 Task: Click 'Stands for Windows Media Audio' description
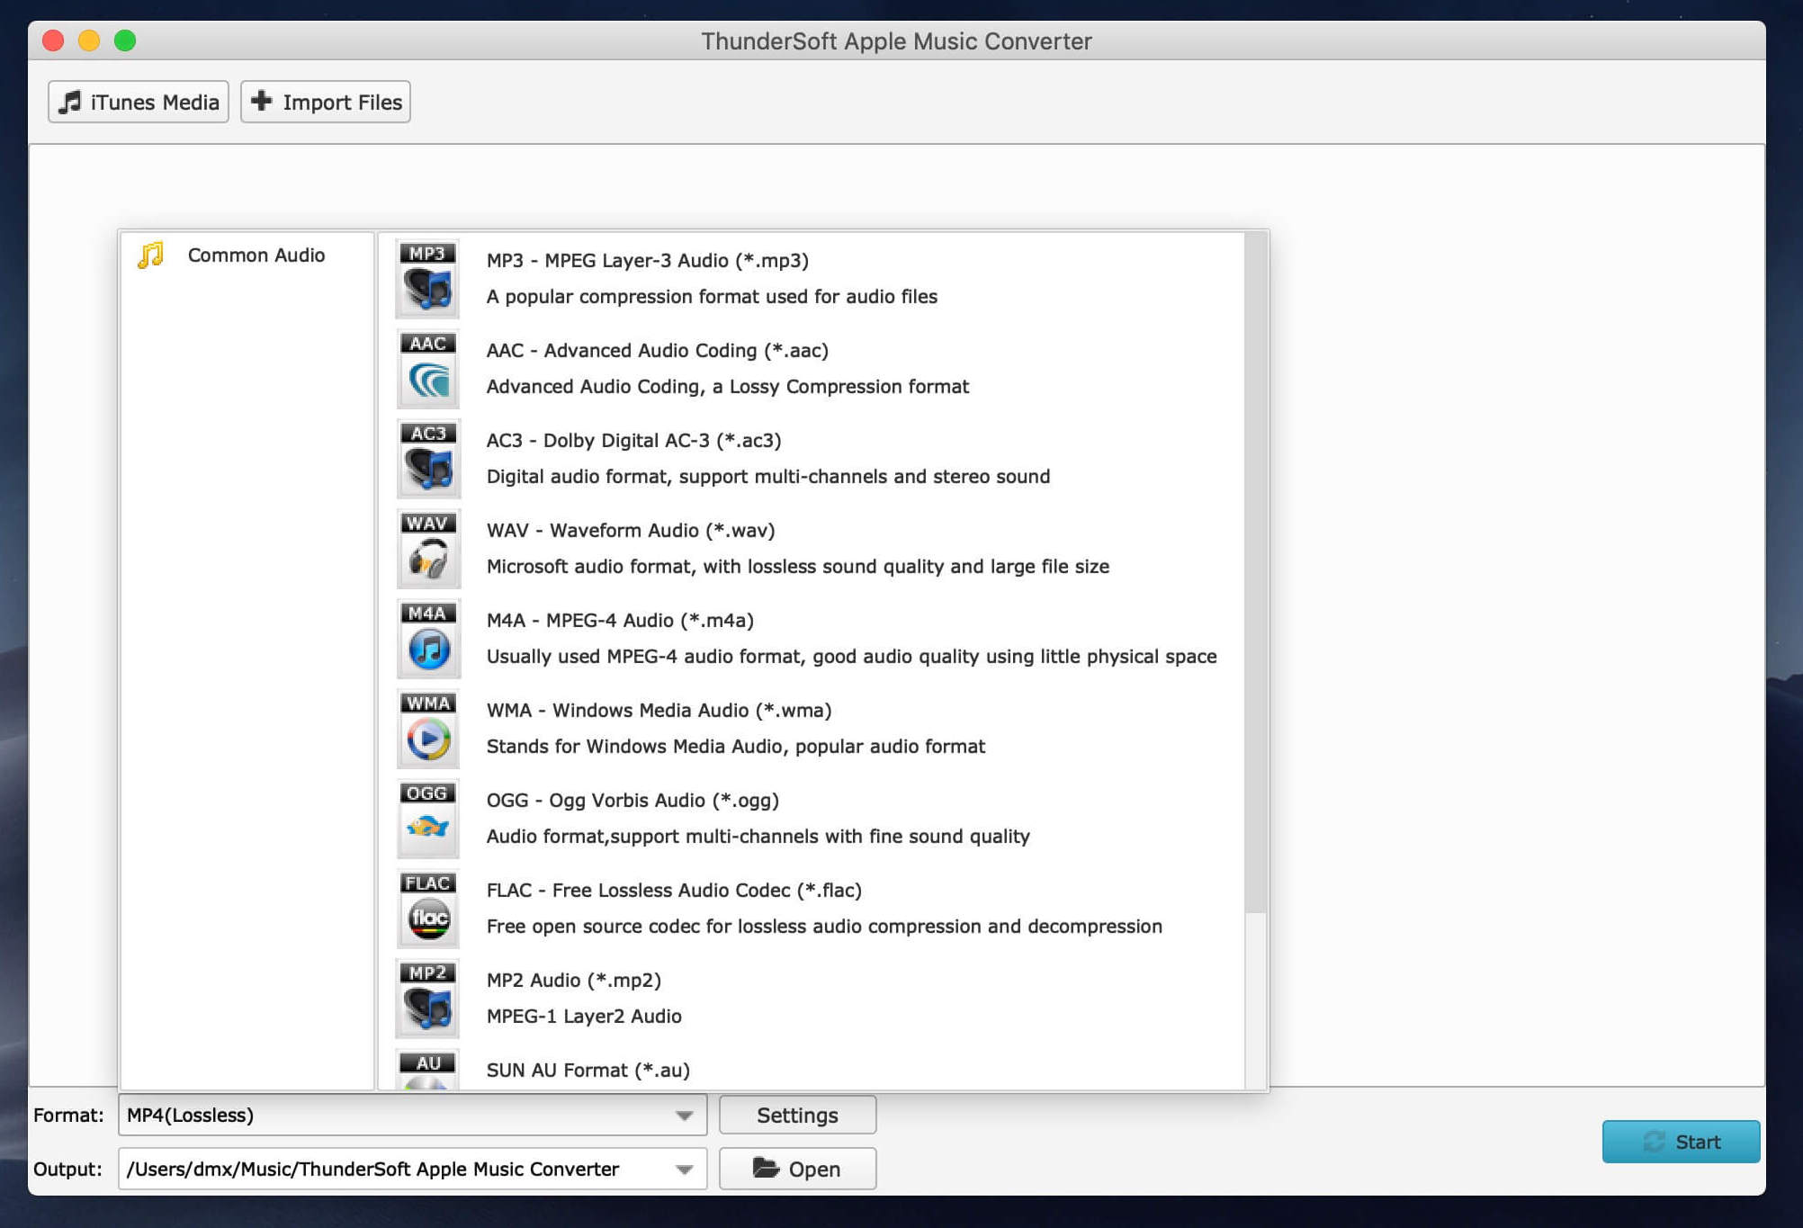point(736,746)
